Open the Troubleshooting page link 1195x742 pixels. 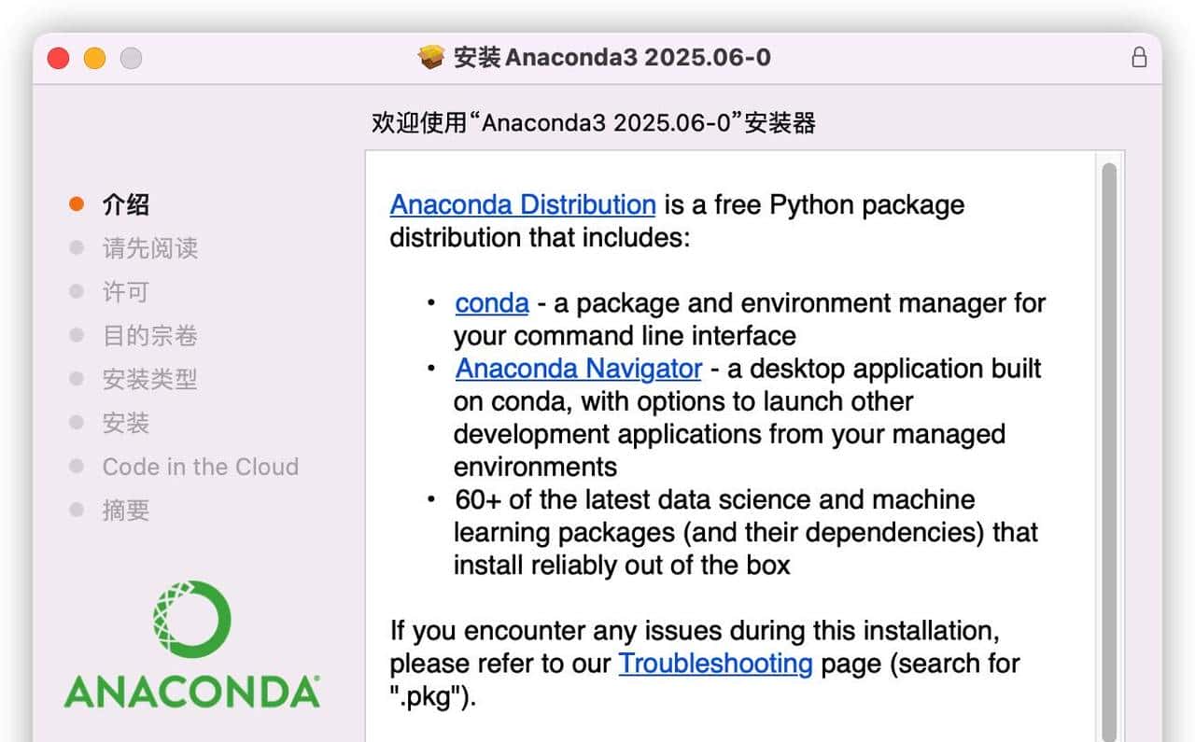coord(715,664)
